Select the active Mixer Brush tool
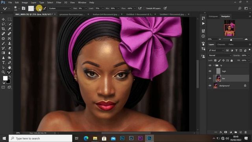The image size is (252, 142). (9, 72)
